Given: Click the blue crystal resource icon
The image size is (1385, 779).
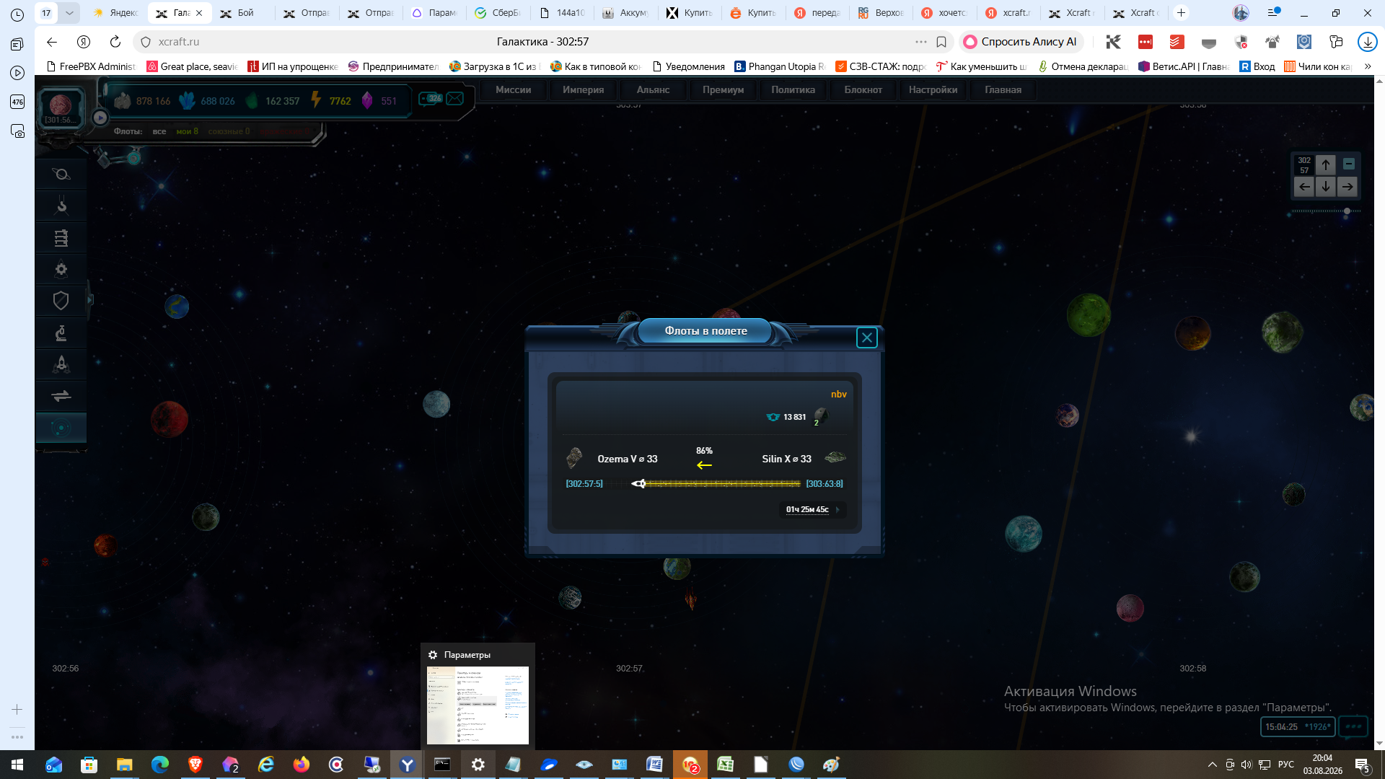Looking at the screenshot, I should coord(187,101).
